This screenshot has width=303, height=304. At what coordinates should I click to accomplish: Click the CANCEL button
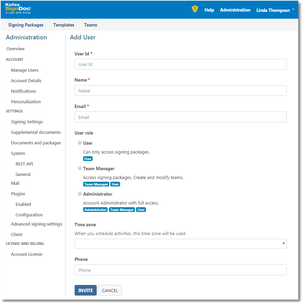pos(110,290)
